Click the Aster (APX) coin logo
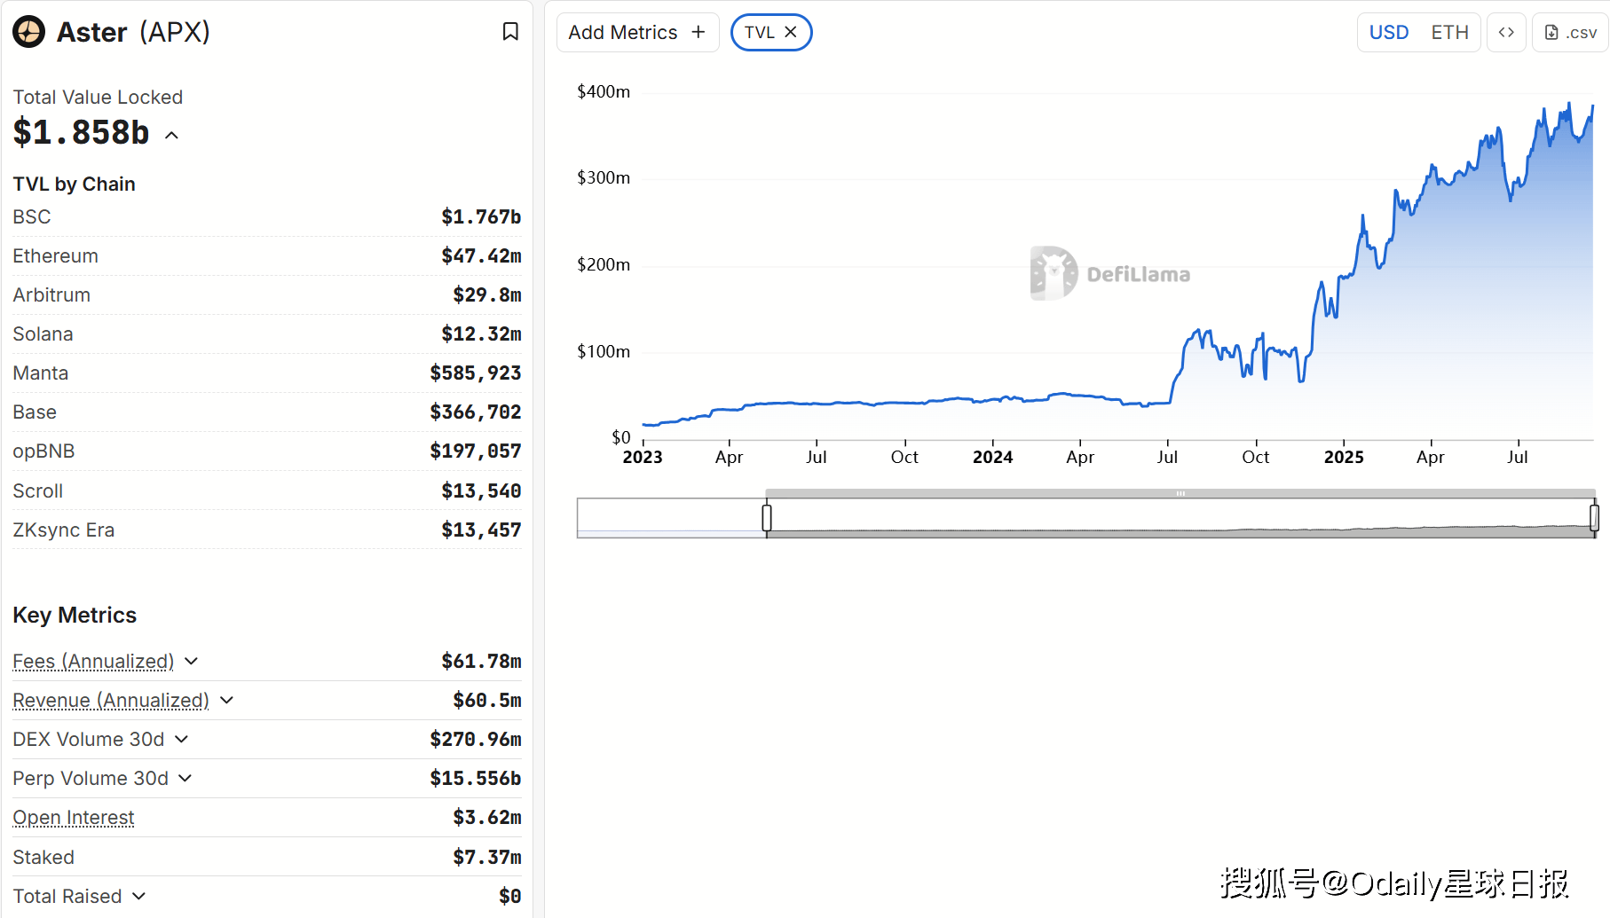 pyautogui.click(x=28, y=31)
